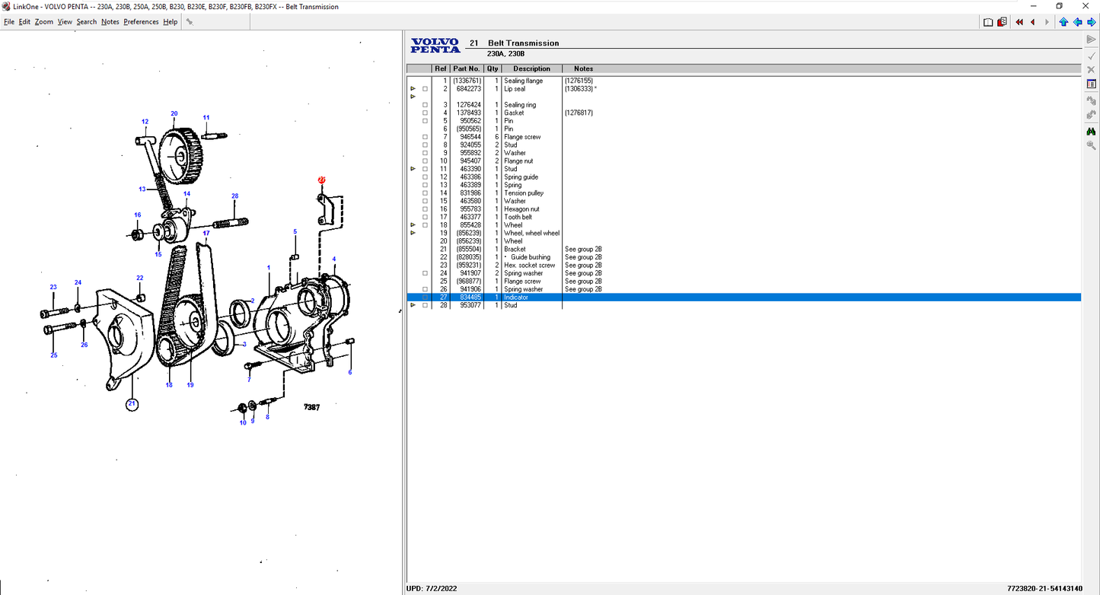Click the Ref column header
1100x595 pixels.
441,69
